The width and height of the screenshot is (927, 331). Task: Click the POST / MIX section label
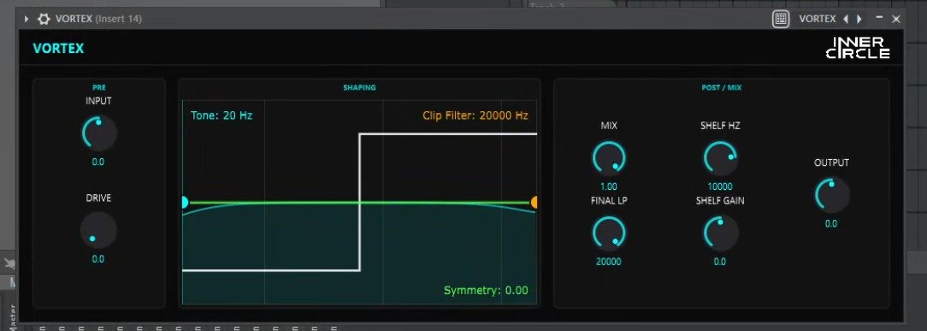[x=721, y=87]
